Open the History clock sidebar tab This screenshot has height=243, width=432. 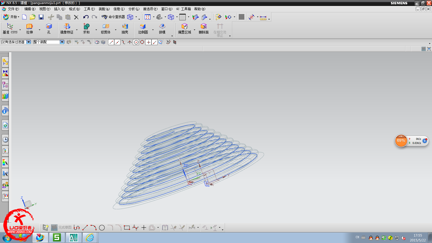(x=5, y=140)
